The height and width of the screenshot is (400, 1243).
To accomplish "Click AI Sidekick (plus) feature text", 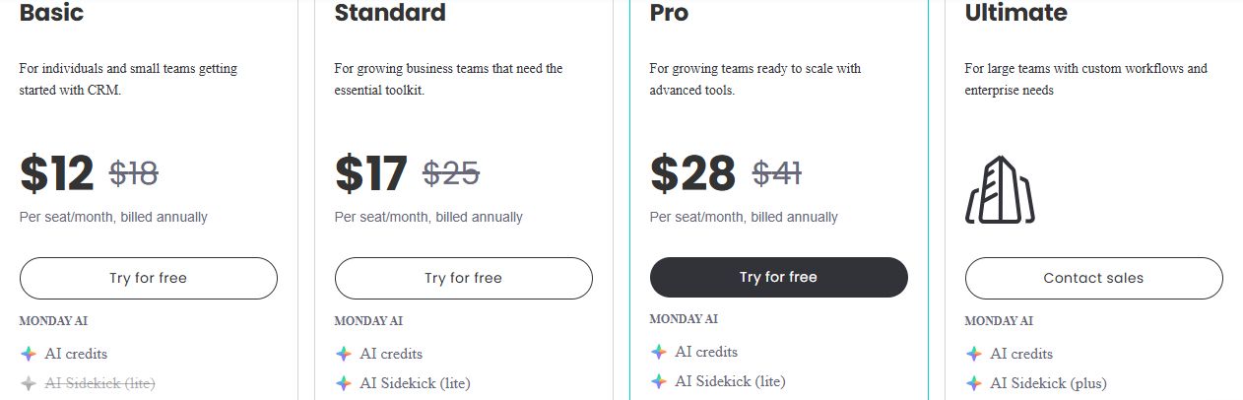I will point(1049,383).
